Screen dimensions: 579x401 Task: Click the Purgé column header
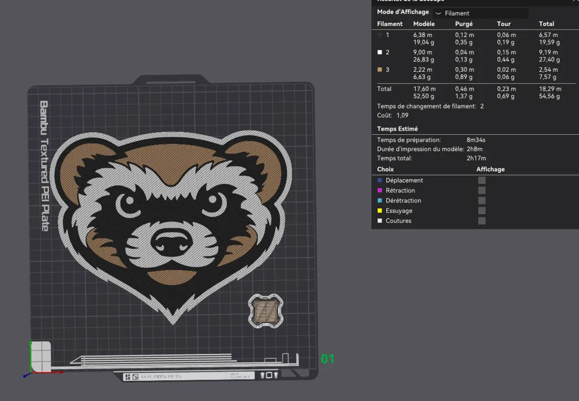(464, 24)
